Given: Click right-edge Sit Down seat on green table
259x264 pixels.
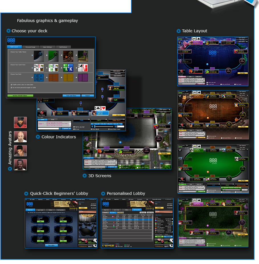Looking at the screenshot, I should coord(243,169).
